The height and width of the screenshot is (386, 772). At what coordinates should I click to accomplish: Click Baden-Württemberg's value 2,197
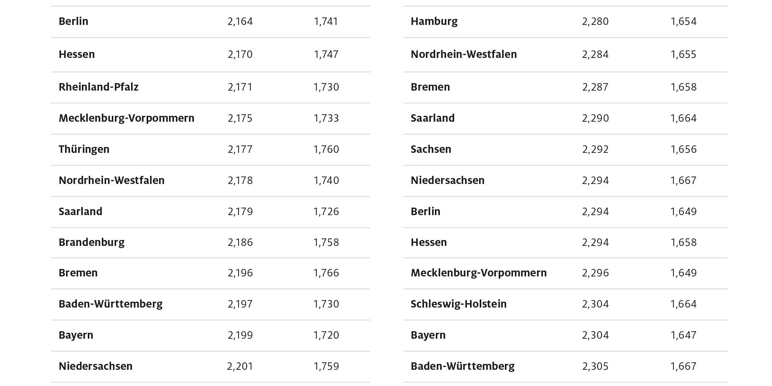point(240,304)
